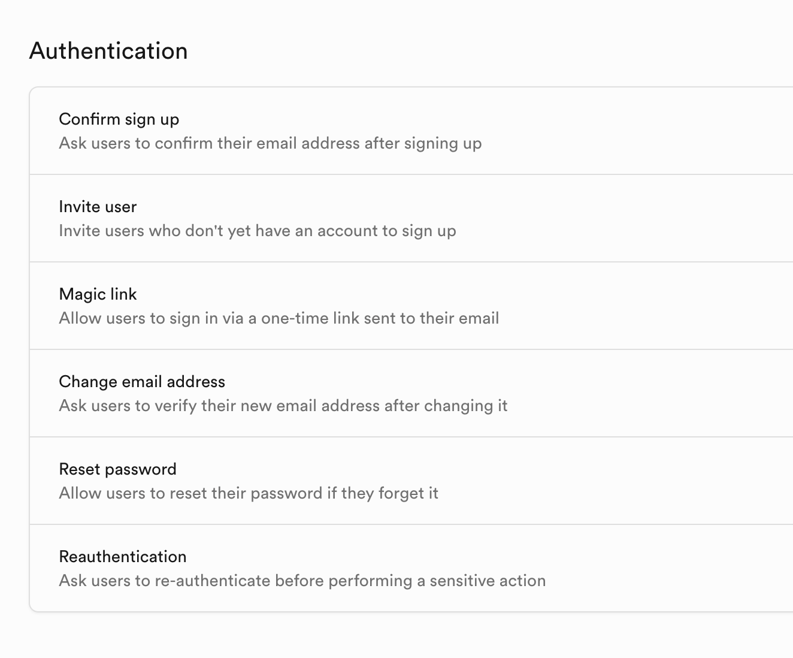Click the 'Reset password' row title
The image size is (793, 658).
118,469
